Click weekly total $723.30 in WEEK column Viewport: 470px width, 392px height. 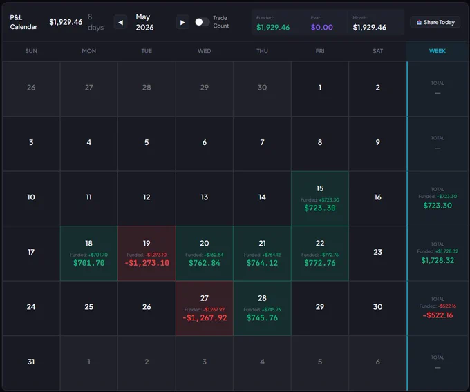438,206
